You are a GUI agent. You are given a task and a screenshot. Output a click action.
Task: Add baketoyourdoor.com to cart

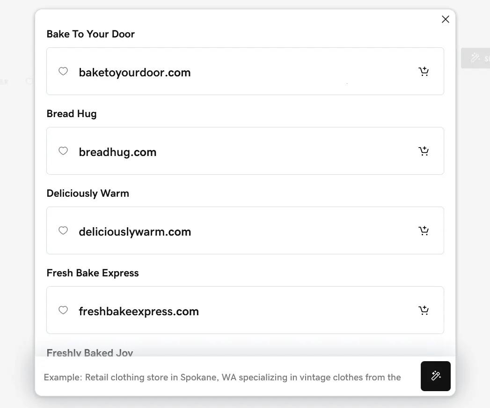[x=424, y=72]
